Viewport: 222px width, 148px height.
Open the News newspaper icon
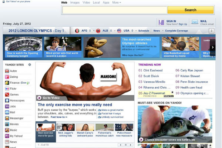coord(7,142)
